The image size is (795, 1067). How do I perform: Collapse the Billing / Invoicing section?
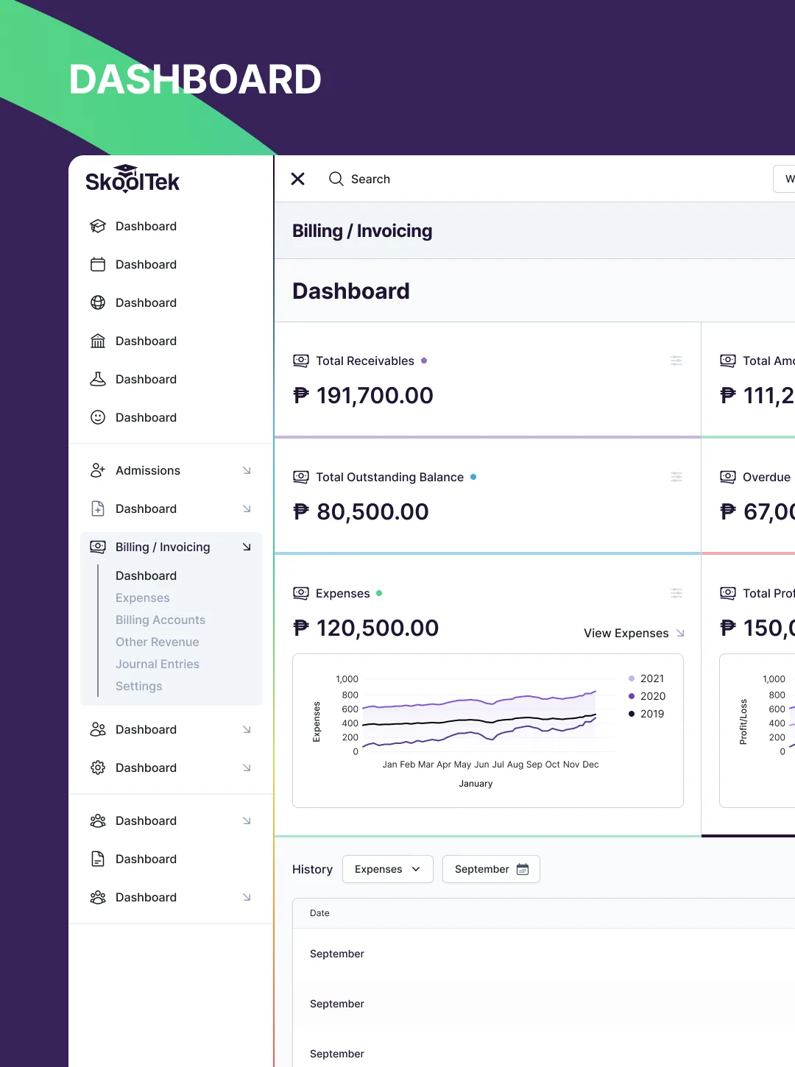click(247, 547)
